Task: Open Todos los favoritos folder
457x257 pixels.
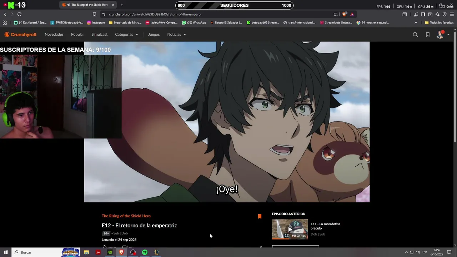Action: (x=439, y=22)
